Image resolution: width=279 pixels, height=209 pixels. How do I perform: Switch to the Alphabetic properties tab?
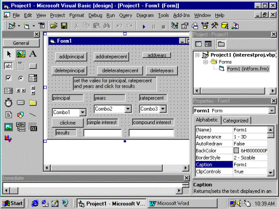coord(207,120)
